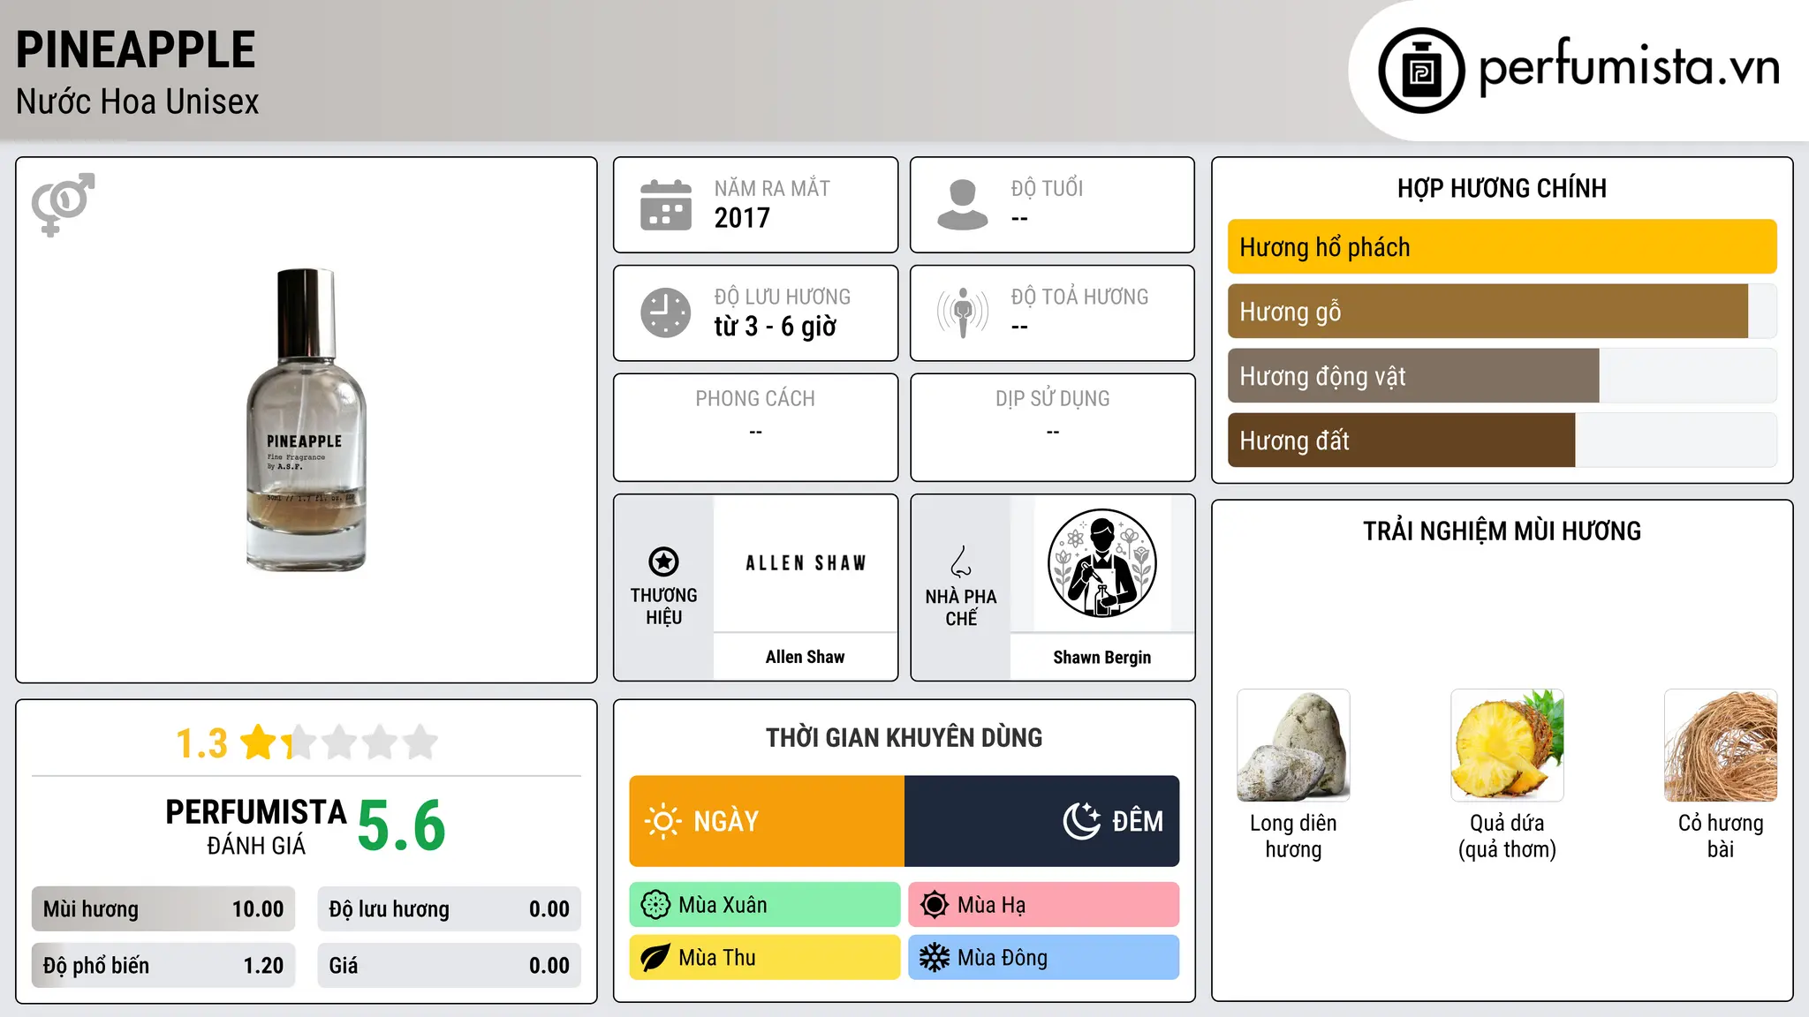Click the first gold rating star
Screen dimensions: 1809x1017
(259, 742)
